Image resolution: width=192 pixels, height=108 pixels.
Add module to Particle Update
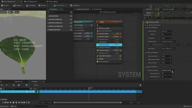[121, 50]
